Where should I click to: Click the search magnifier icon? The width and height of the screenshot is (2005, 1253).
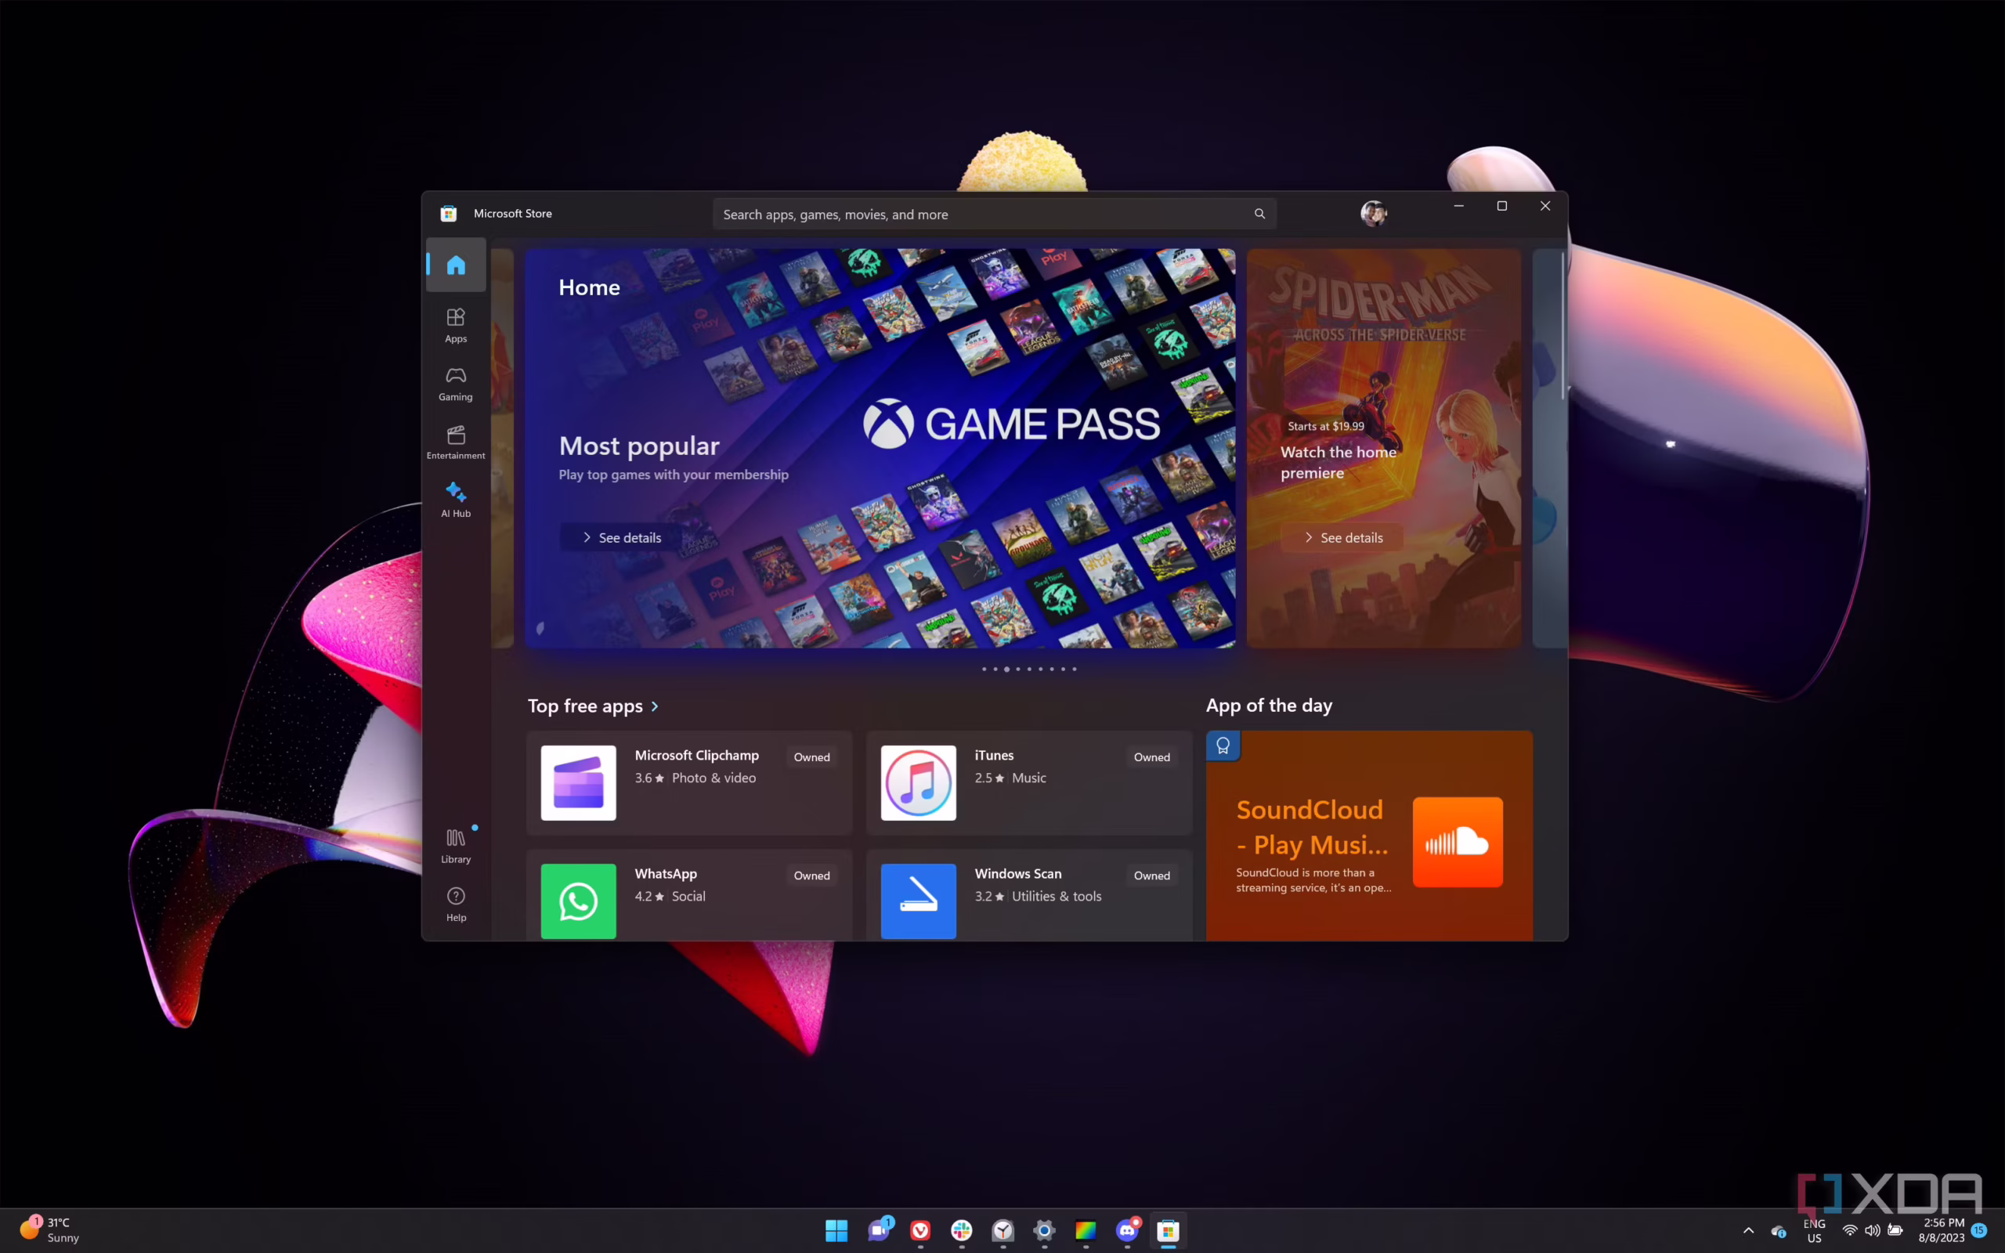pos(1259,213)
